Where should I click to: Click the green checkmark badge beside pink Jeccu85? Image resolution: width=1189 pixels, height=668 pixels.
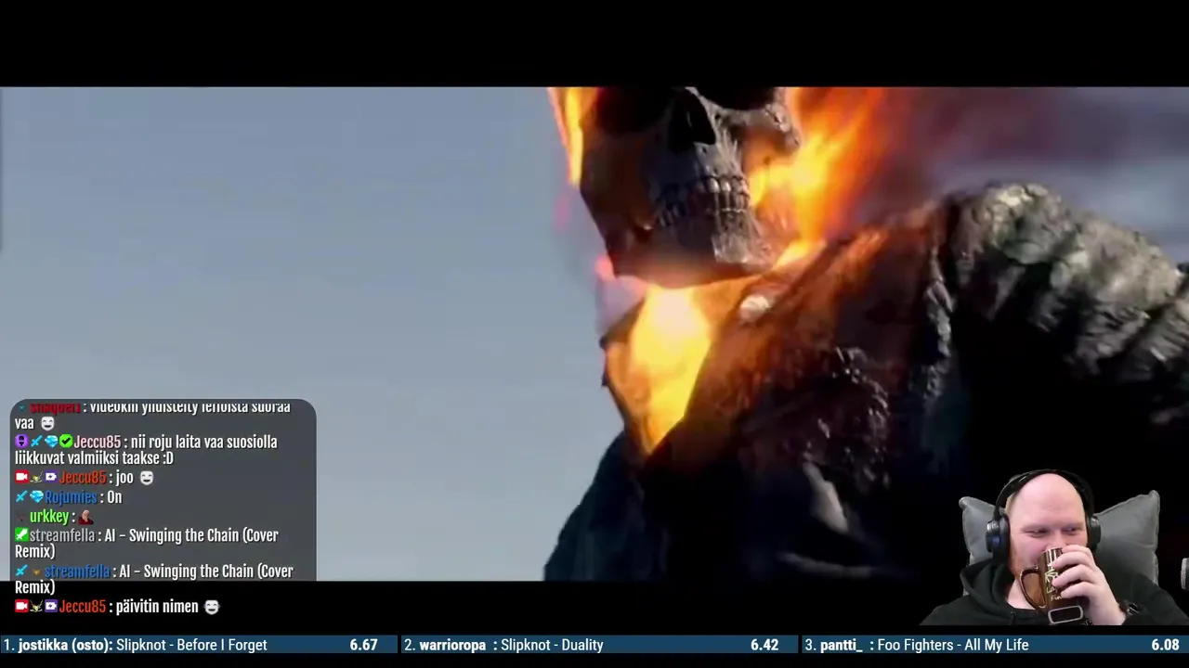66,442
